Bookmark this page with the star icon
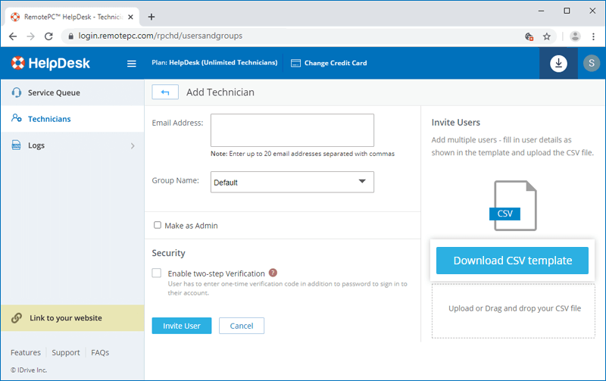The width and height of the screenshot is (606, 381). 547,36
